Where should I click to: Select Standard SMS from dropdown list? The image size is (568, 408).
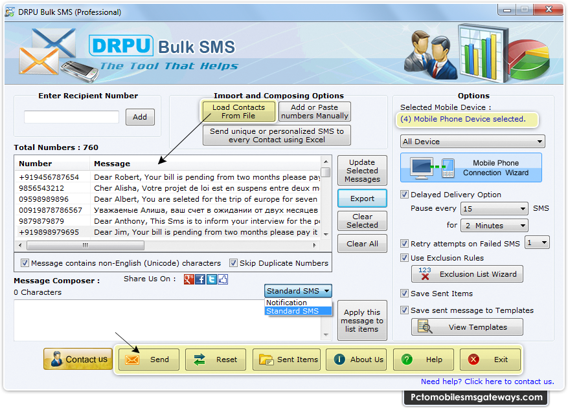point(298,311)
